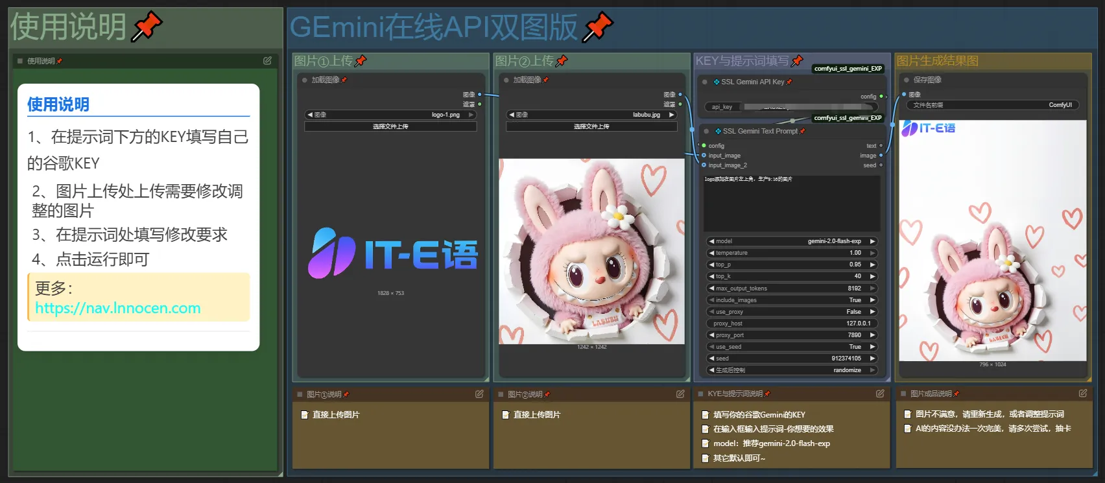
Task: Click 选择文件上传 button under labubu.jpg
Action: coord(591,126)
